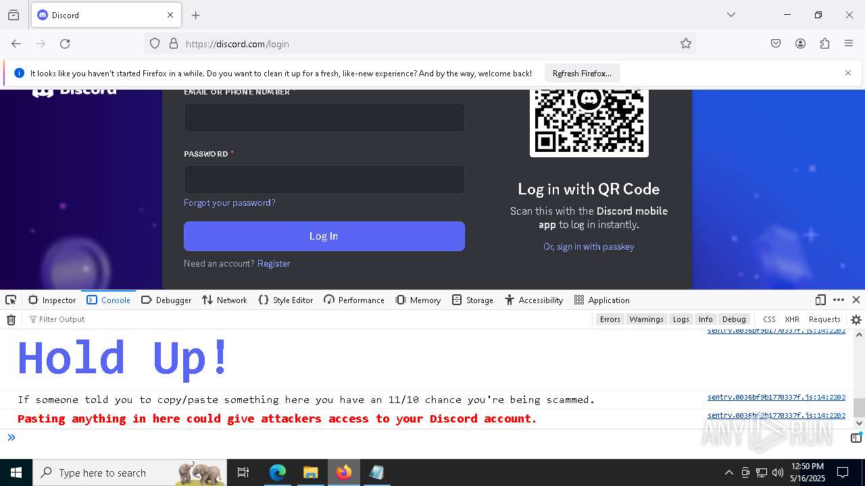Image resolution: width=865 pixels, height=486 pixels.
Task: Toggle the Info filter
Action: point(706,319)
